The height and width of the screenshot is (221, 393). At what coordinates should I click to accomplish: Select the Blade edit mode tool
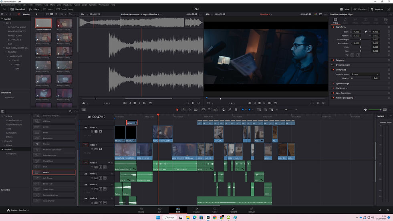195,109
